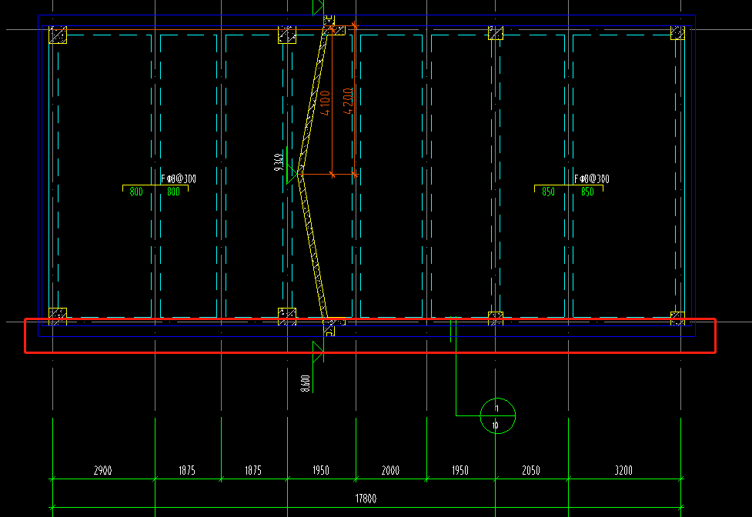752x517 pixels.
Task: Click the top-left hatched column
Action: click(x=58, y=35)
